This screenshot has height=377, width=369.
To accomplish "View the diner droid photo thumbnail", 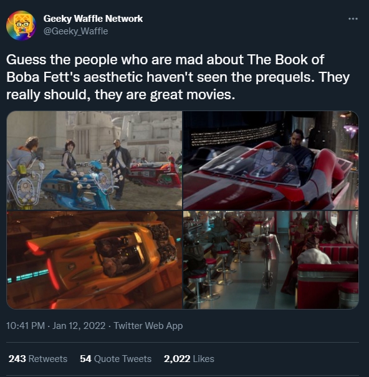I will 271,260.
